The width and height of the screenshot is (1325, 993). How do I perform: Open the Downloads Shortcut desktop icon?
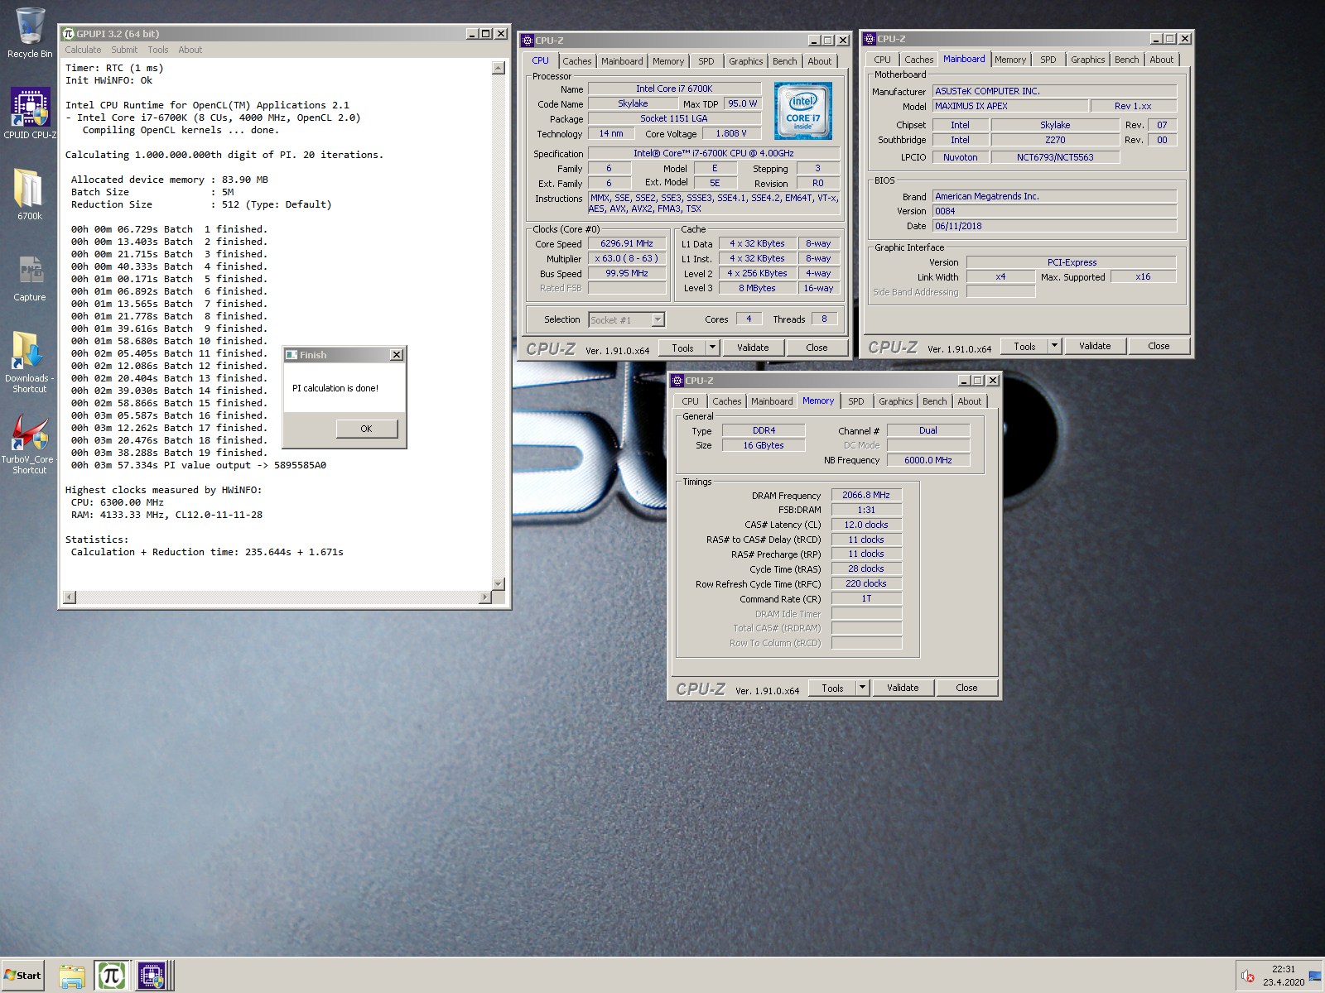click(x=29, y=362)
